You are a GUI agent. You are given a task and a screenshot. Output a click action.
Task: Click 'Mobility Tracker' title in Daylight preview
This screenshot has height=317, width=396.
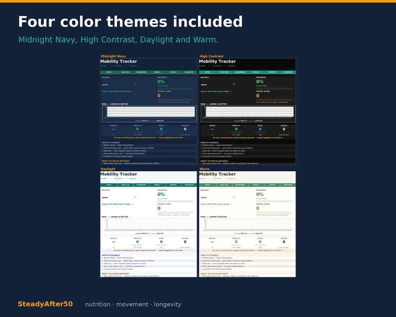click(x=118, y=174)
